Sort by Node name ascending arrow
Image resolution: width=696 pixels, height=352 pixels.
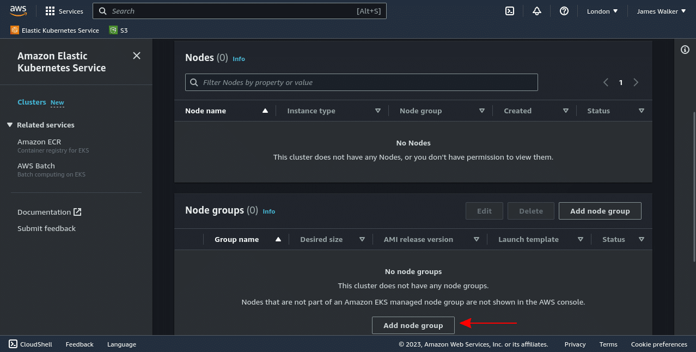[x=265, y=111]
